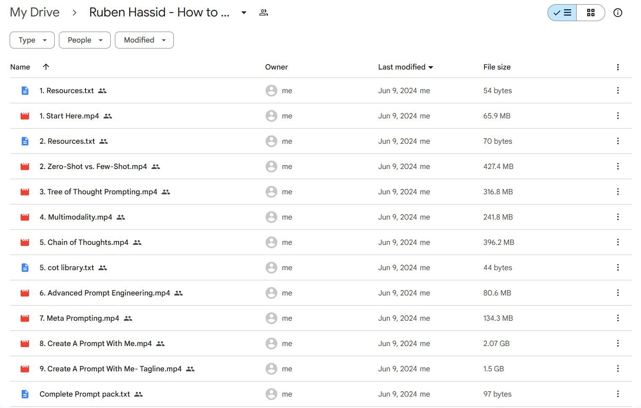
Task: Open the Ruben Hassid folder breadcrumb
Action: (x=159, y=12)
